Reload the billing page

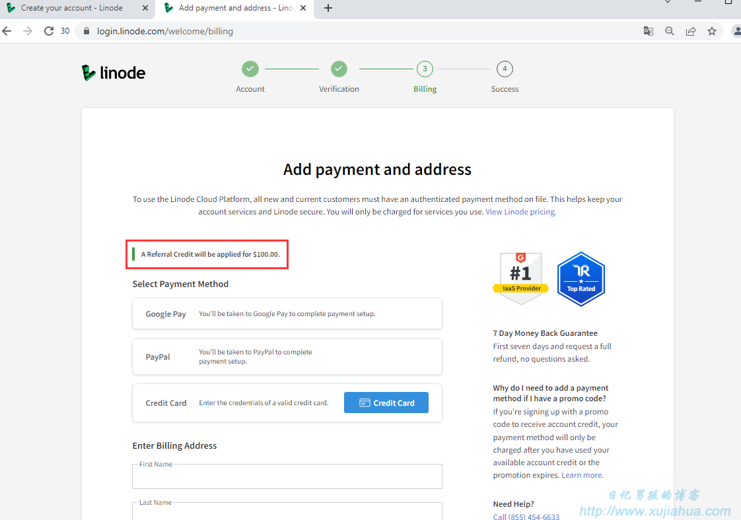click(x=49, y=31)
